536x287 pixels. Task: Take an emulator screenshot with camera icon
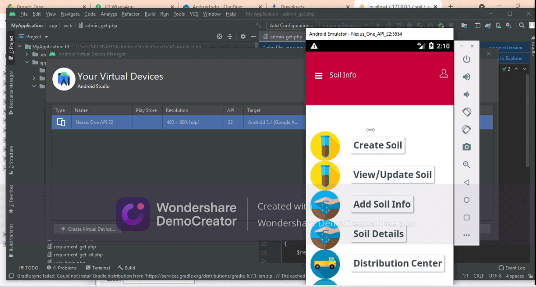pos(467,147)
